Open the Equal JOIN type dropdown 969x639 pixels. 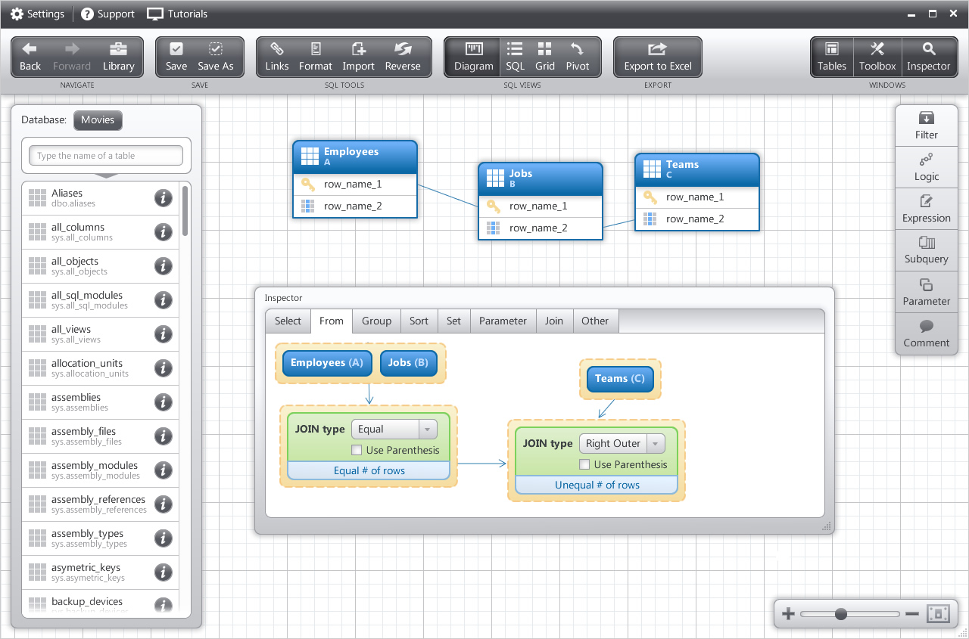click(428, 430)
